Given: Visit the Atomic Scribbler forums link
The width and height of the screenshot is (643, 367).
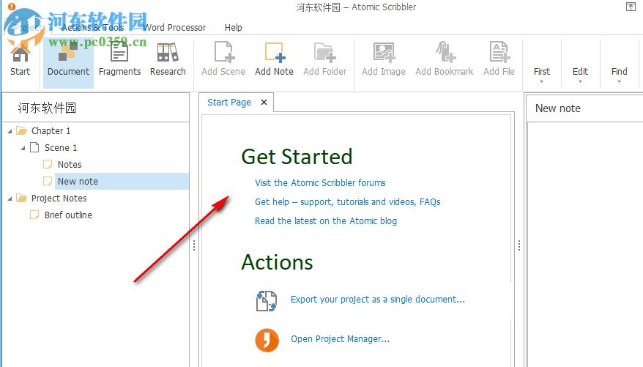Looking at the screenshot, I should click(x=320, y=183).
